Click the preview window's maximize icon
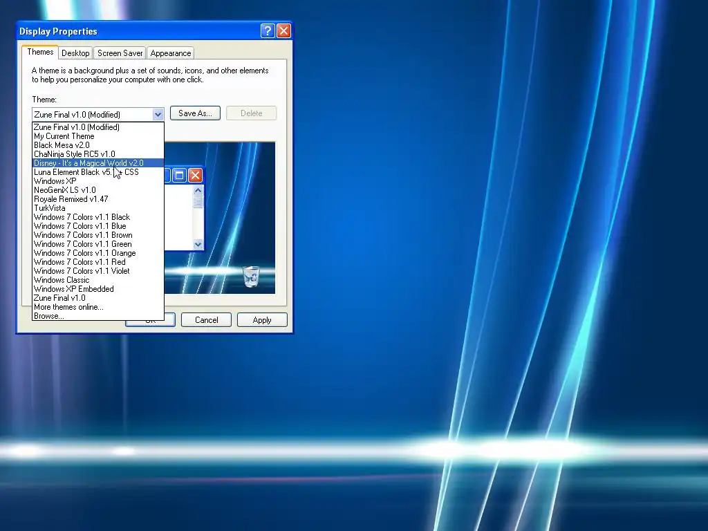Viewport: 708px width, 531px height. 179,175
